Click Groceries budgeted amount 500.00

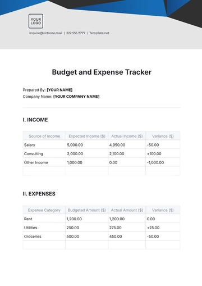[x=73, y=237]
